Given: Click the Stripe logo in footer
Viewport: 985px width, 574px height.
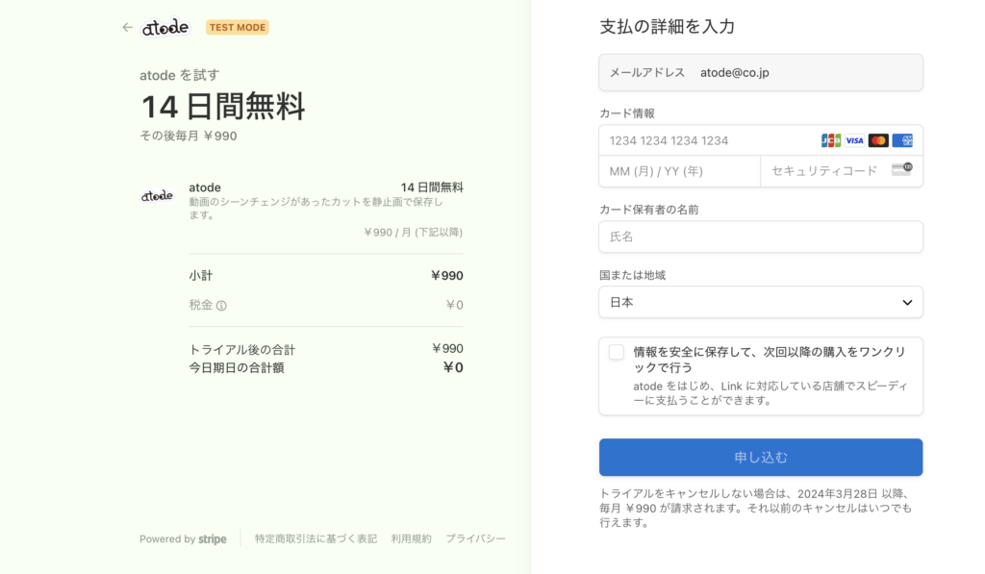Looking at the screenshot, I should 213,538.
